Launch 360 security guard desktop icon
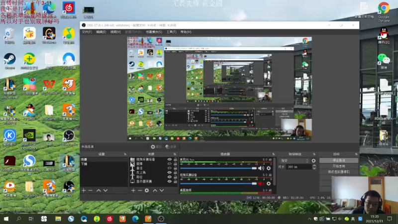The image size is (398, 224). 29,61
